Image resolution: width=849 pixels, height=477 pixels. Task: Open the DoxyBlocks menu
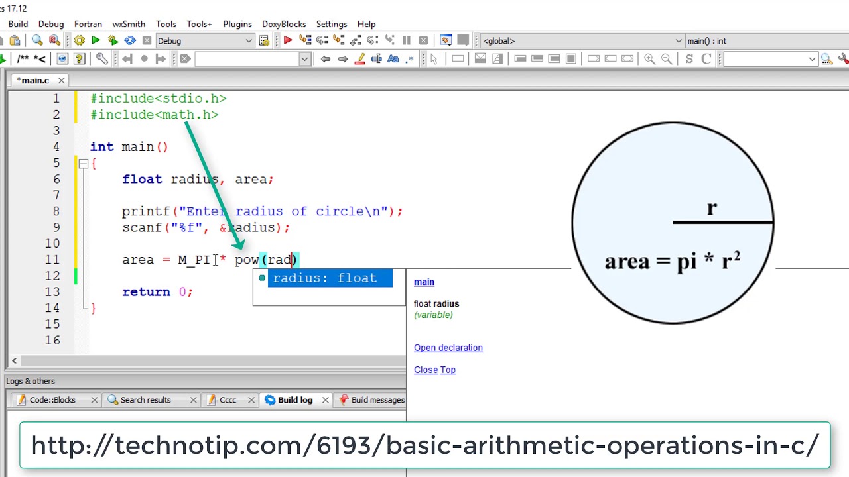[283, 24]
